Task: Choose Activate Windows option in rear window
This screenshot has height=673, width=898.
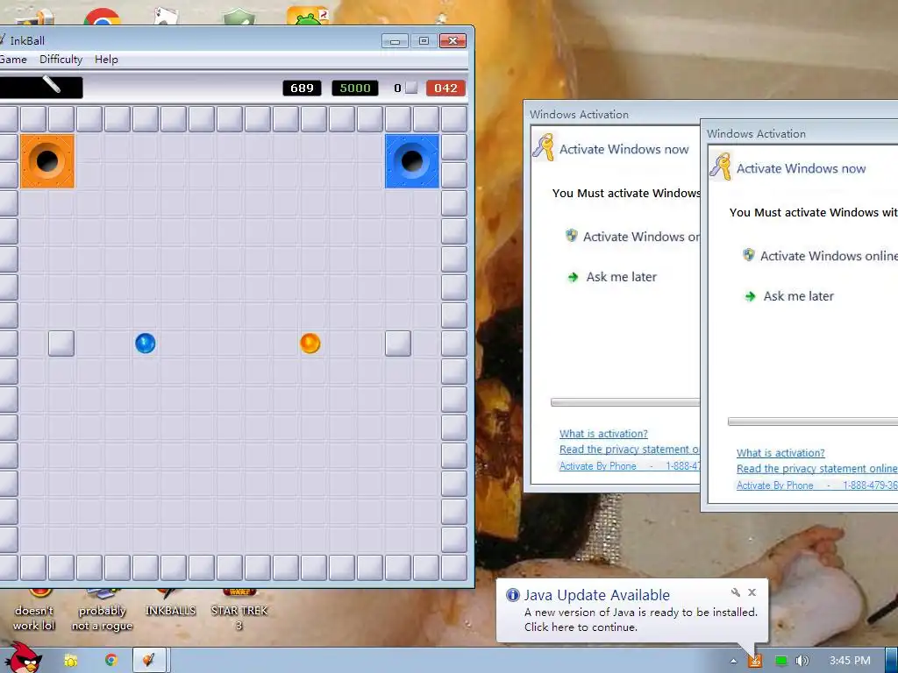Action: [x=641, y=237]
